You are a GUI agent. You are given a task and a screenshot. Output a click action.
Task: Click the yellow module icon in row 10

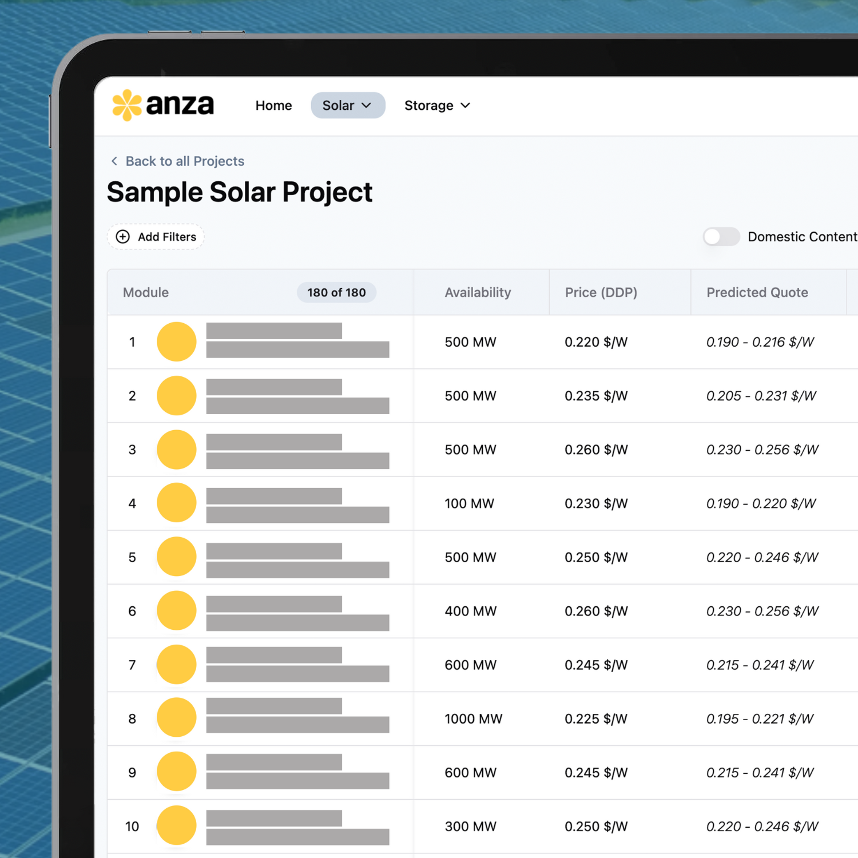coord(177,825)
